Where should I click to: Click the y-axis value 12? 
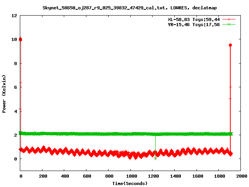[14, 16]
